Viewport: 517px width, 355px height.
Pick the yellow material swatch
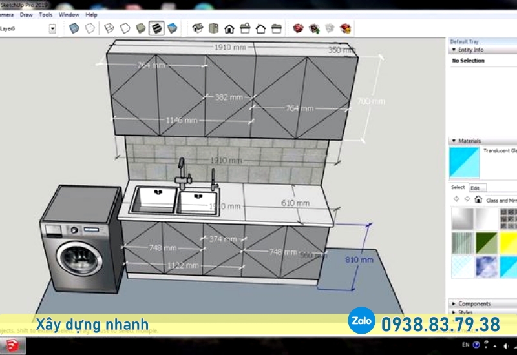click(507, 243)
